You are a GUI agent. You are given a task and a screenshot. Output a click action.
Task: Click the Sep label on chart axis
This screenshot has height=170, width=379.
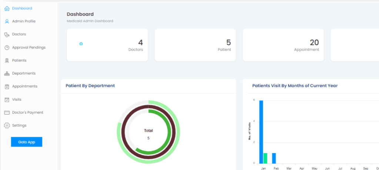pyautogui.click(x=366, y=168)
